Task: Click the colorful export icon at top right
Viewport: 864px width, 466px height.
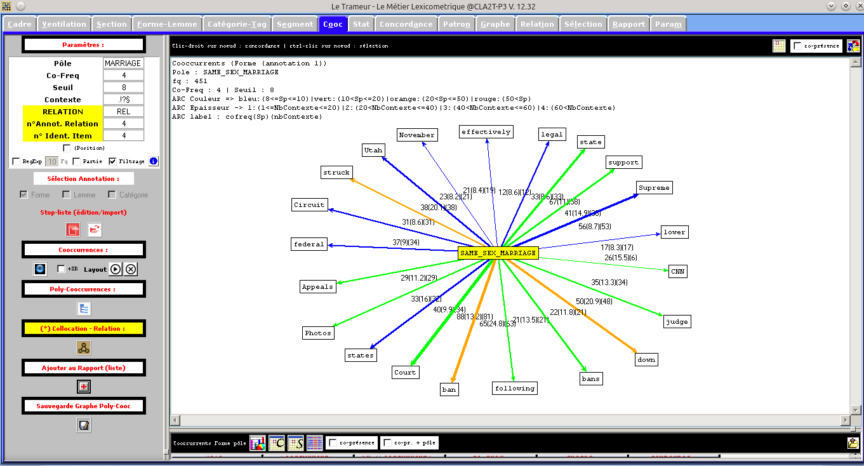Action: pyautogui.click(x=853, y=46)
